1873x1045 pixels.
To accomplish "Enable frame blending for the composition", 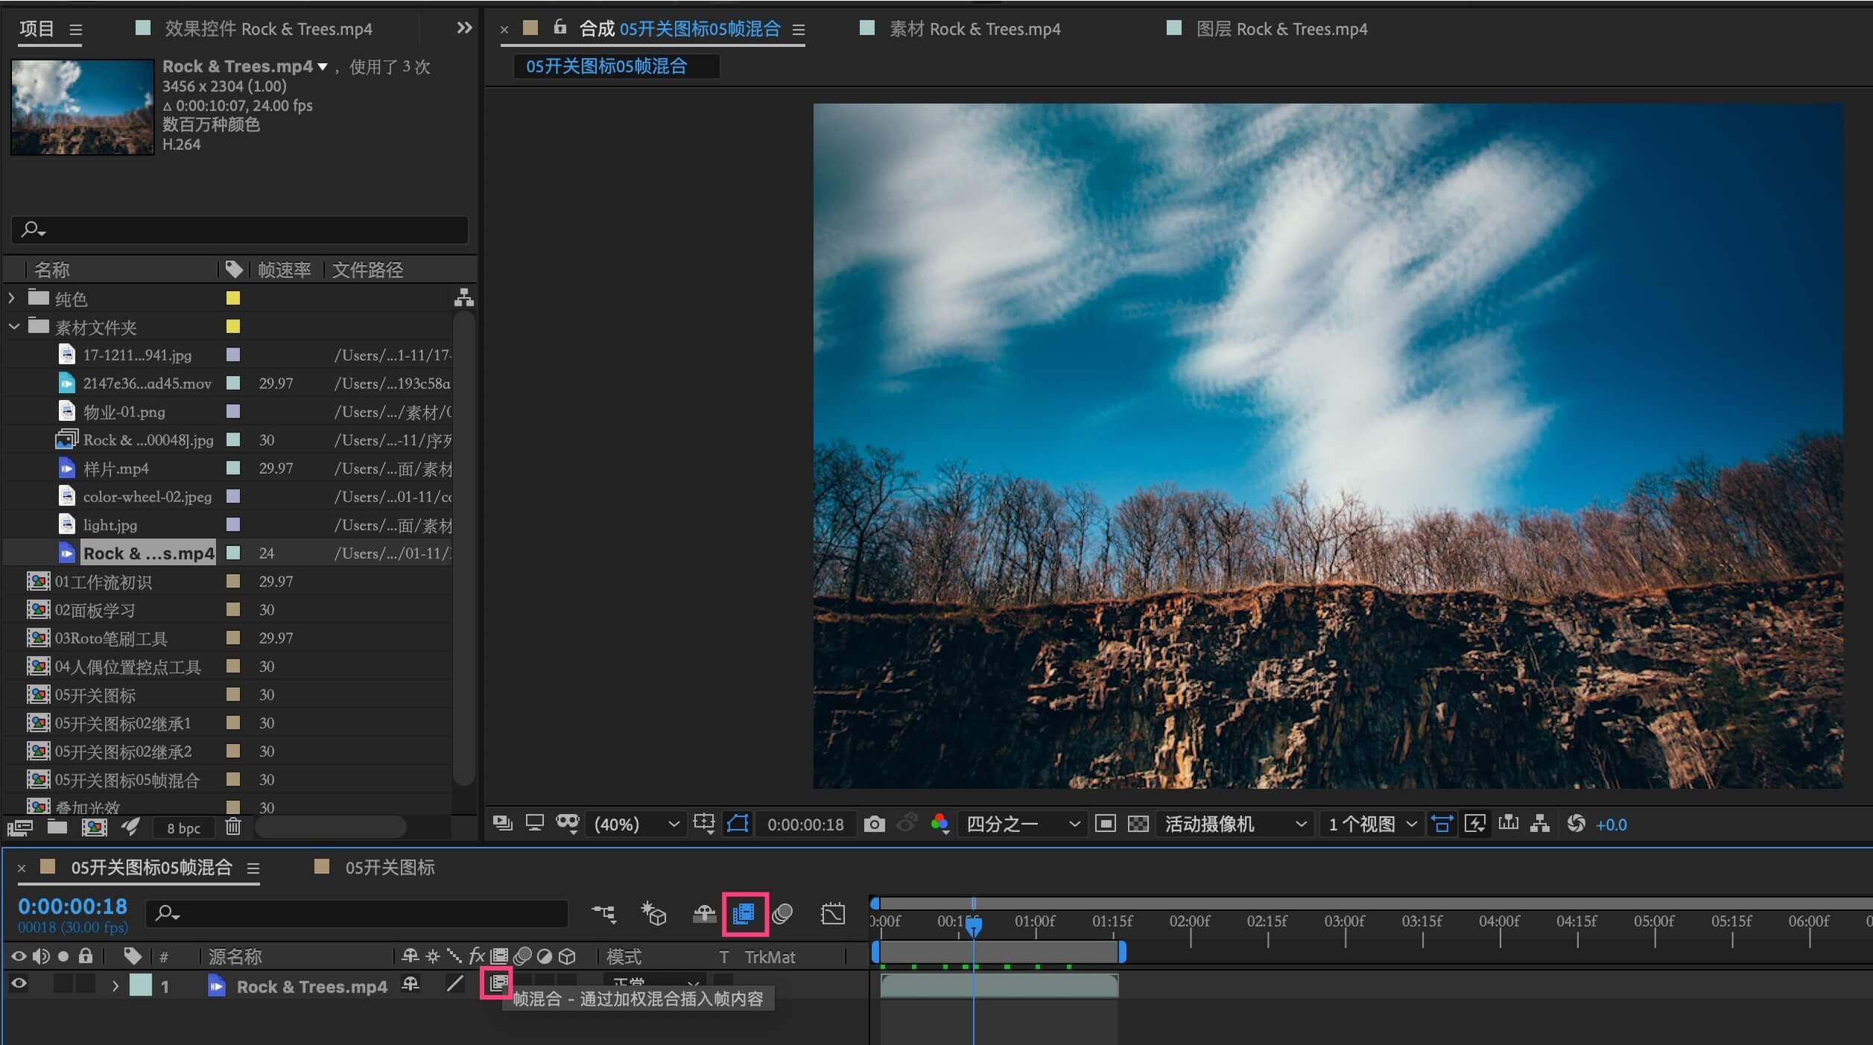I will pyautogui.click(x=744, y=913).
